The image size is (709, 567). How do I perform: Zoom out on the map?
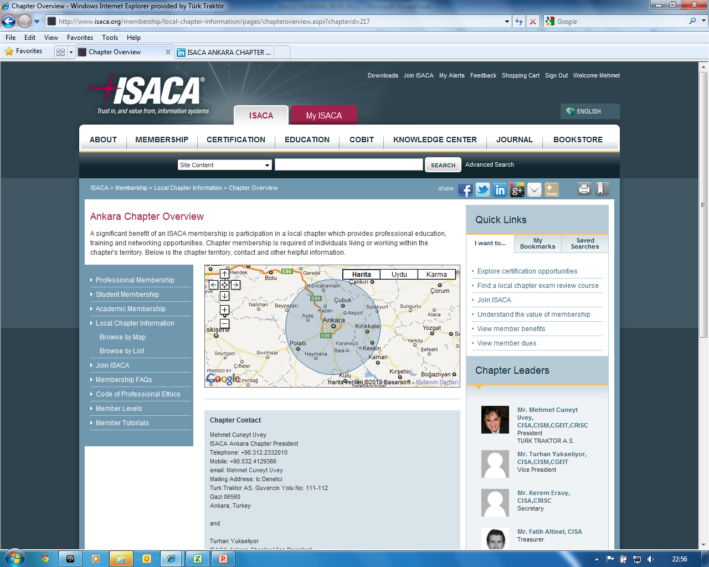pyautogui.click(x=224, y=323)
